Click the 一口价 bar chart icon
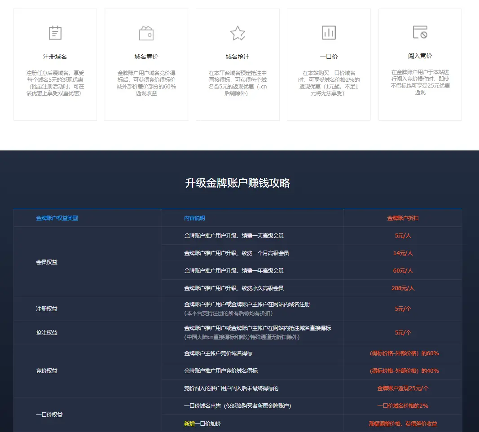479x432 pixels. 329,32
